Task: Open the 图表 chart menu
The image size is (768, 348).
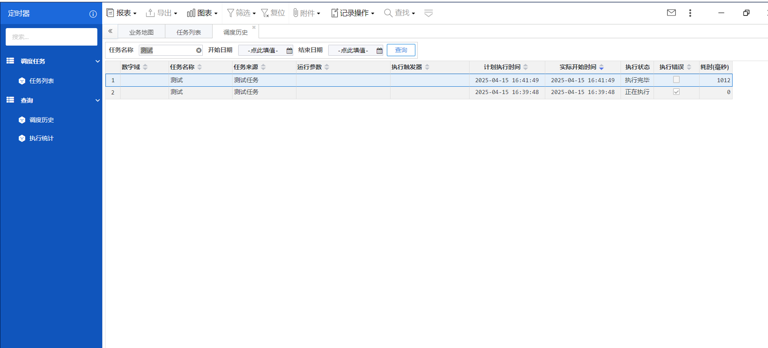Action: pyautogui.click(x=202, y=13)
